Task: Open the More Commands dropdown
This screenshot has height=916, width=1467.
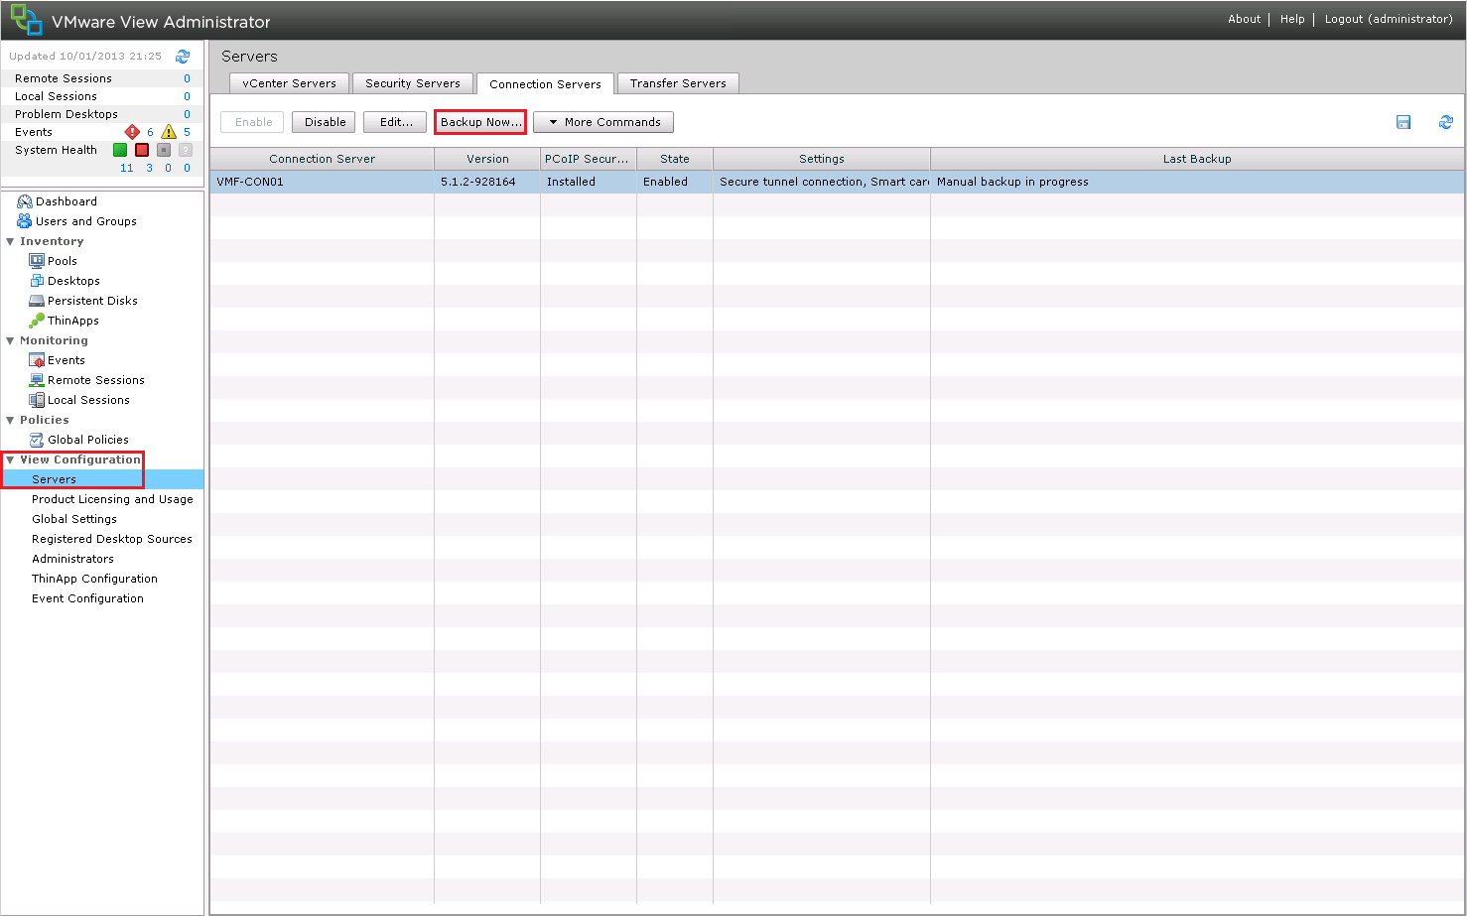Action: (x=603, y=122)
